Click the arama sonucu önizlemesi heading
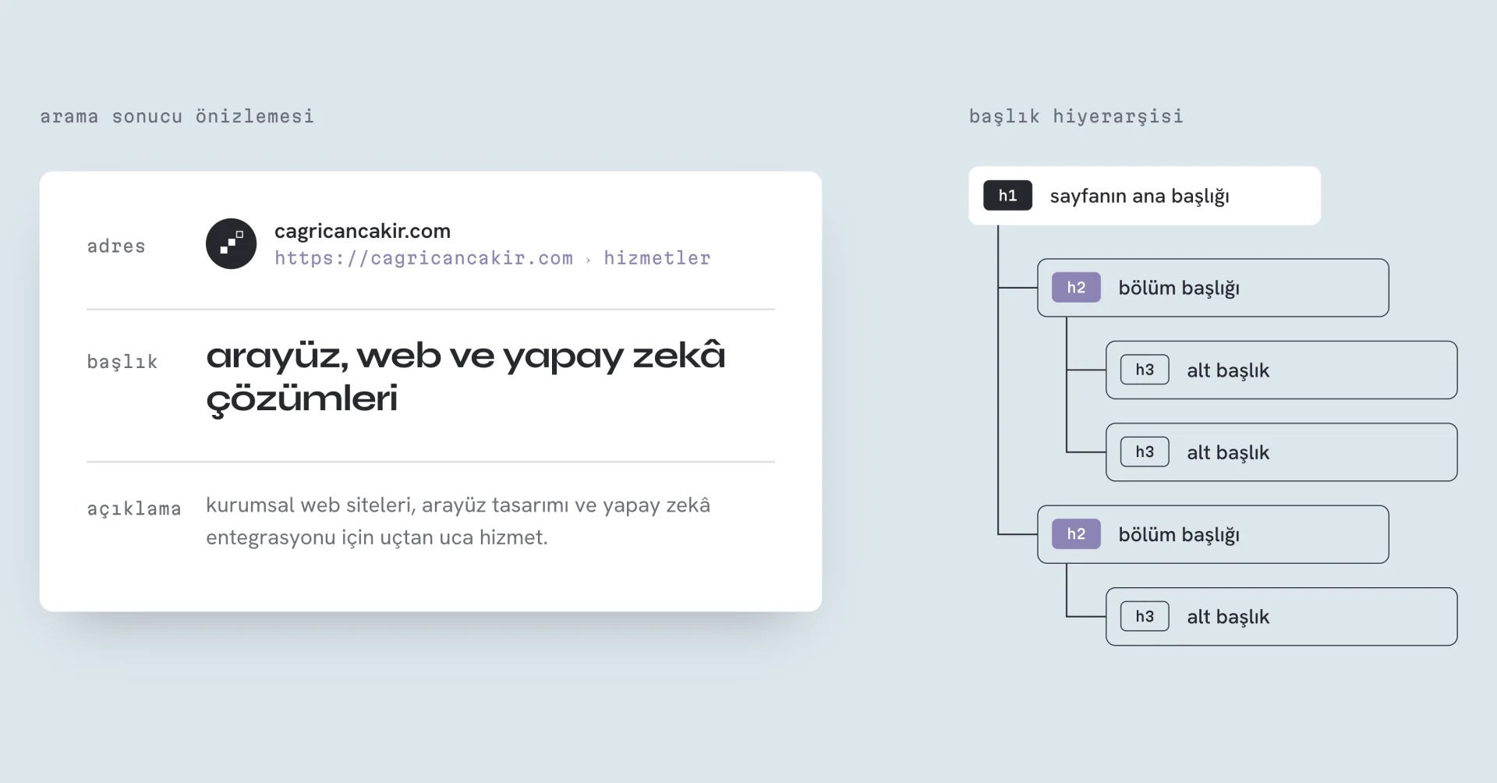Screen dimensions: 1497x783 coord(177,116)
